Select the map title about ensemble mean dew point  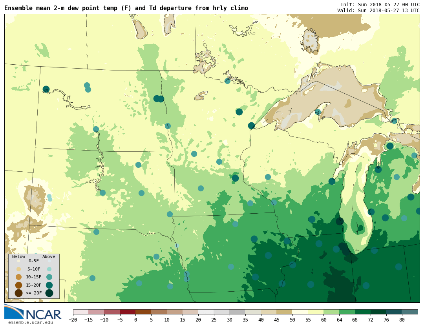click(126, 8)
